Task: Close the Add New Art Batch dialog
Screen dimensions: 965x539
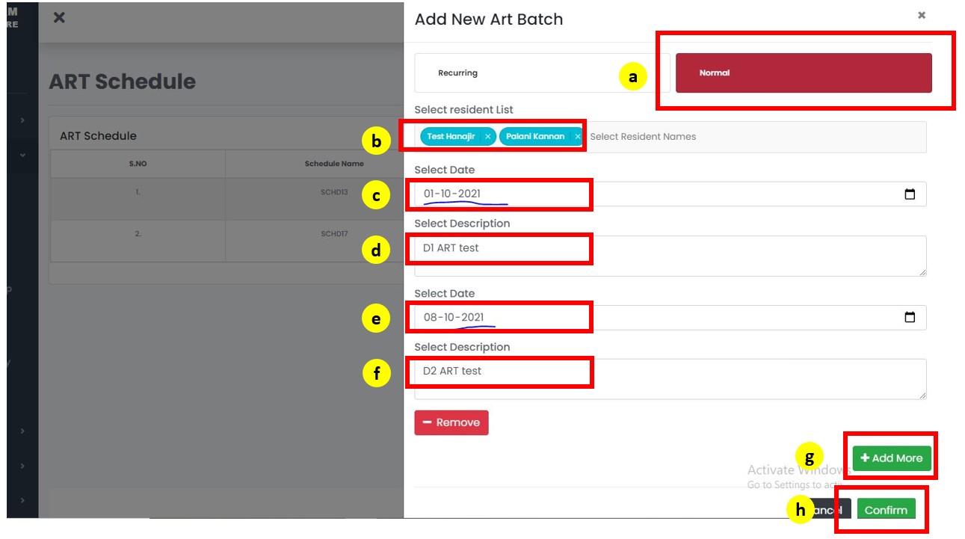Action: point(922,15)
